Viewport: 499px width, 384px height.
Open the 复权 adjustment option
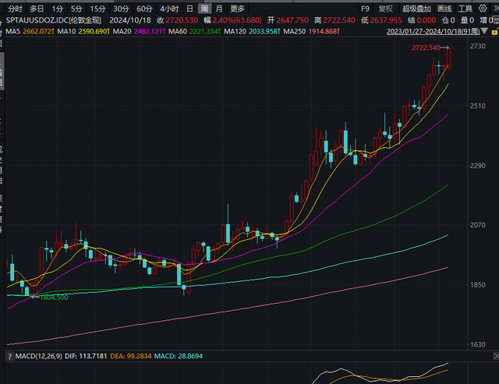(x=385, y=9)
